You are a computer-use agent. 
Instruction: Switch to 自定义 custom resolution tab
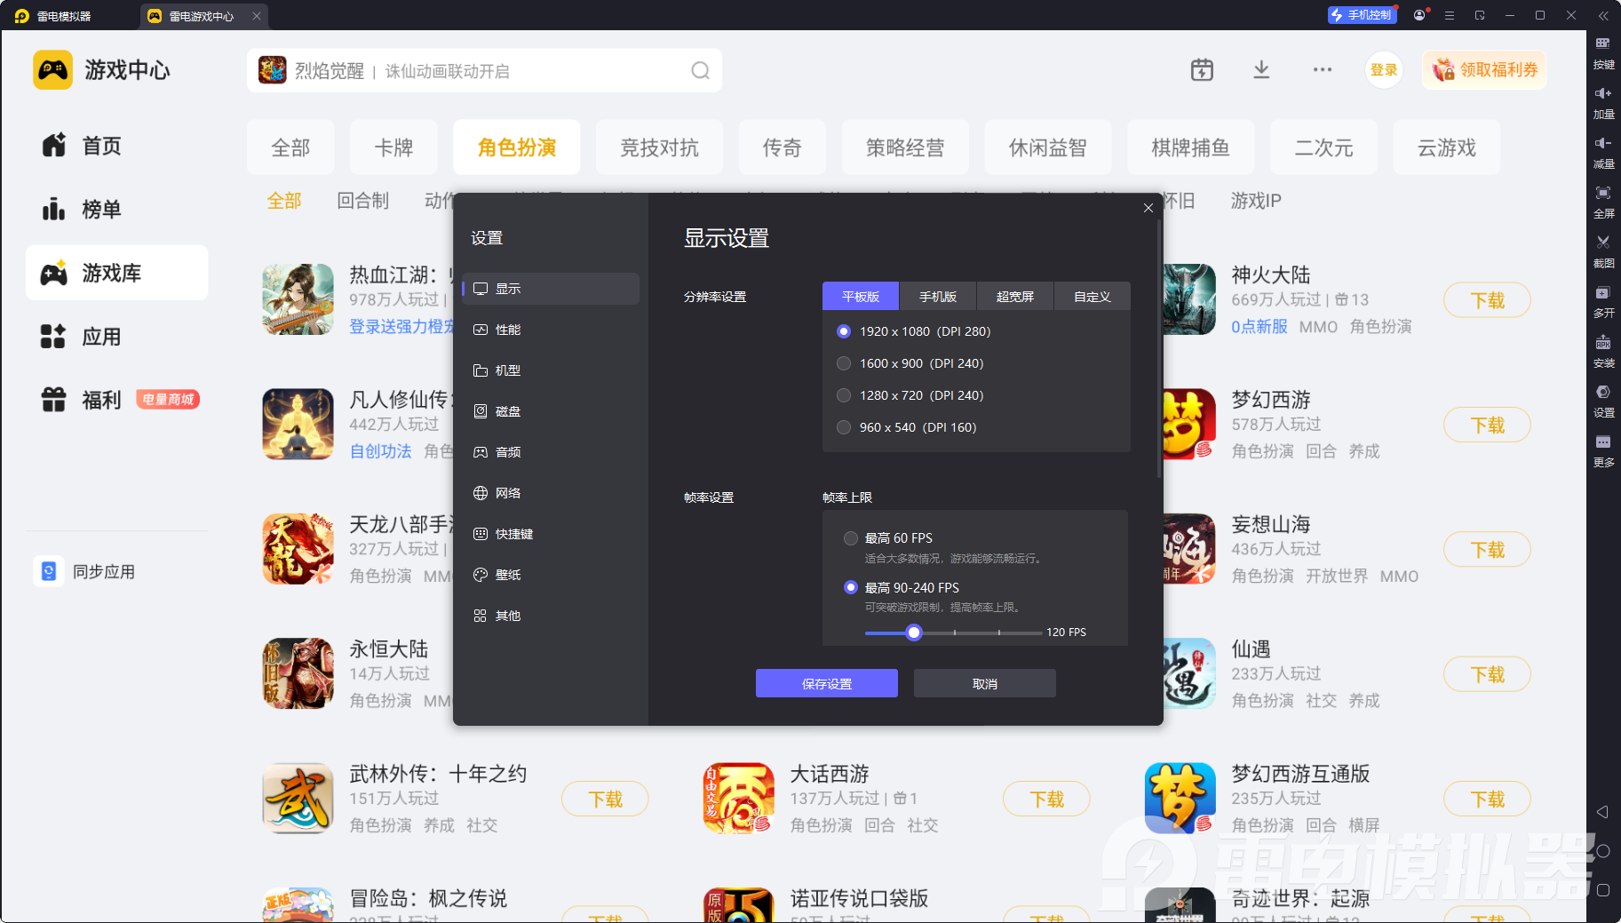click(x=1093, y=297)
